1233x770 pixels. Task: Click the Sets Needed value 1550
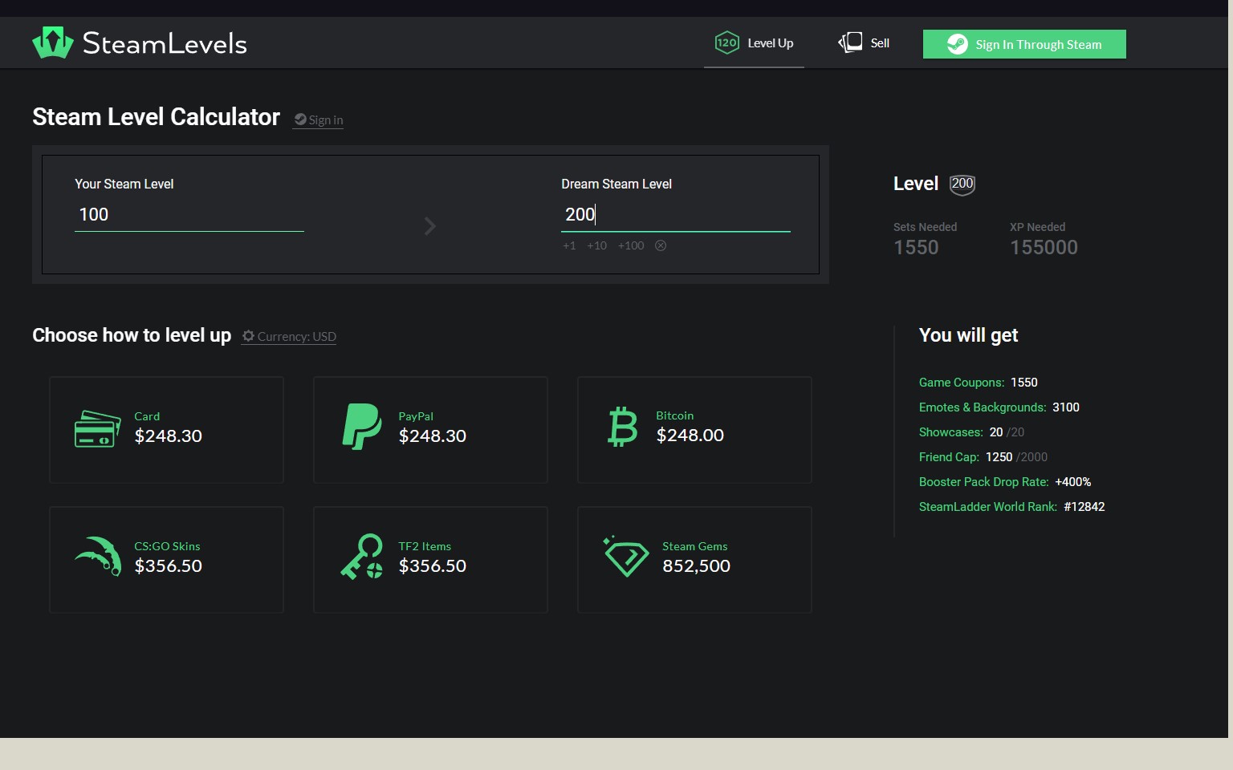point(916,247)
